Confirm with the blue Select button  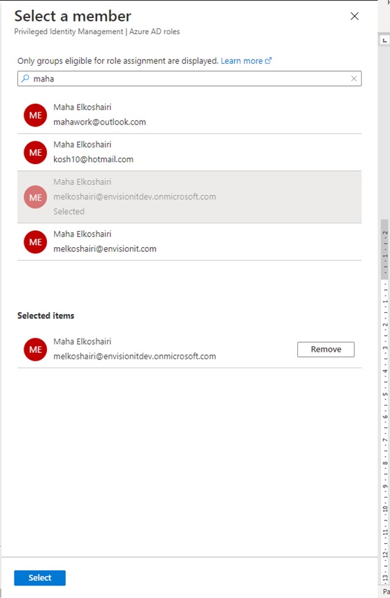point(40,578)
